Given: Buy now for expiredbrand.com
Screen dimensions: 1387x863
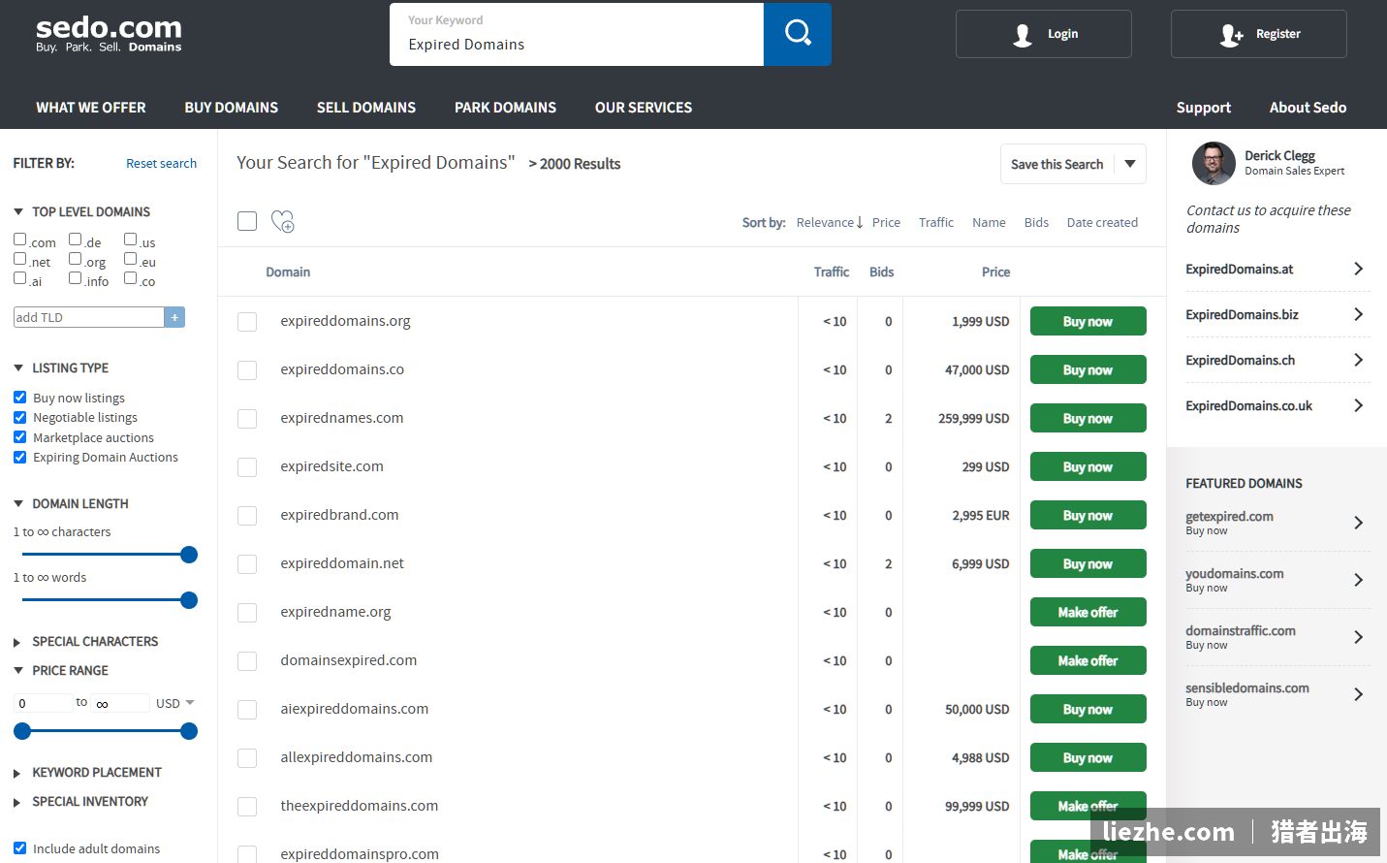Looking at the screenshot, I should (x=1088, y=515).
